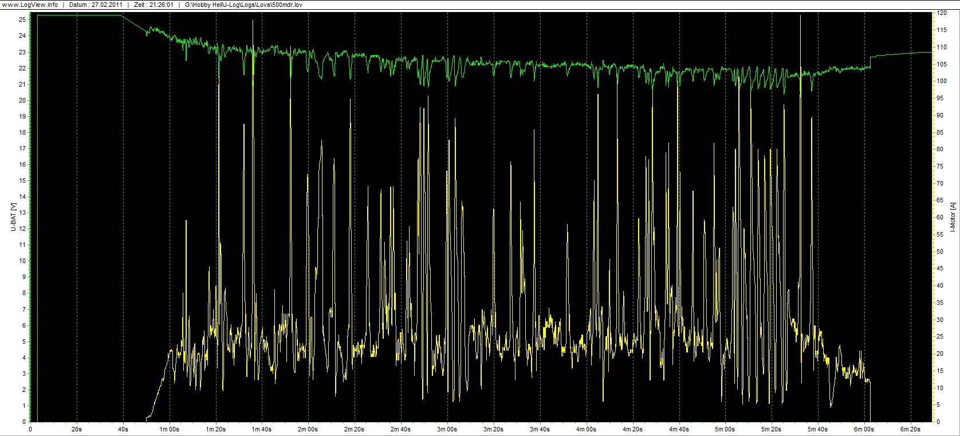Click the '4m 40s' time label
960x436 pixels.
click(x=679, y=429)
